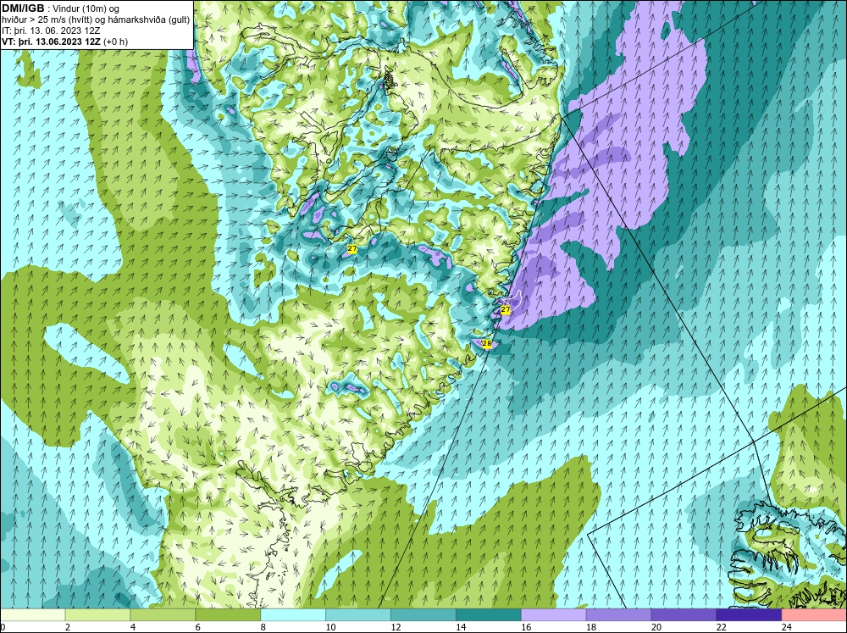
Task: Click the 'VT: þri. 13.06.2023 12Z' text
Action: [51, 42]
